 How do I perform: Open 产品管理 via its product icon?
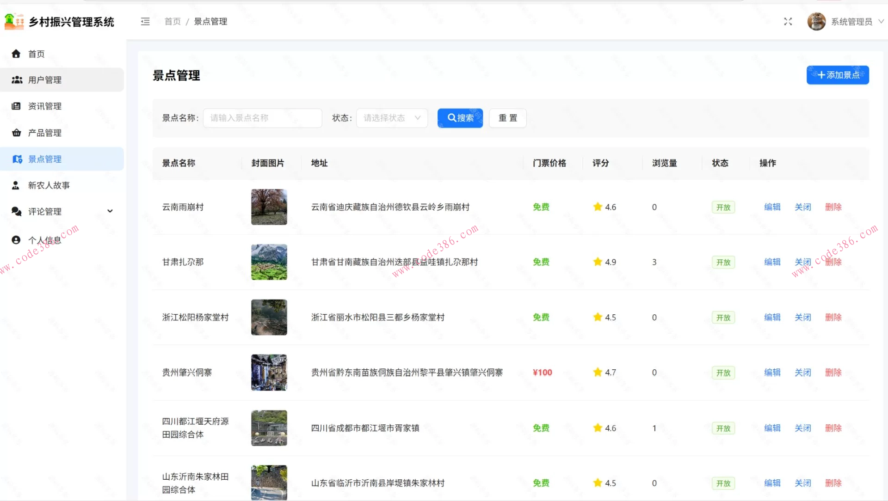point(17,133)
